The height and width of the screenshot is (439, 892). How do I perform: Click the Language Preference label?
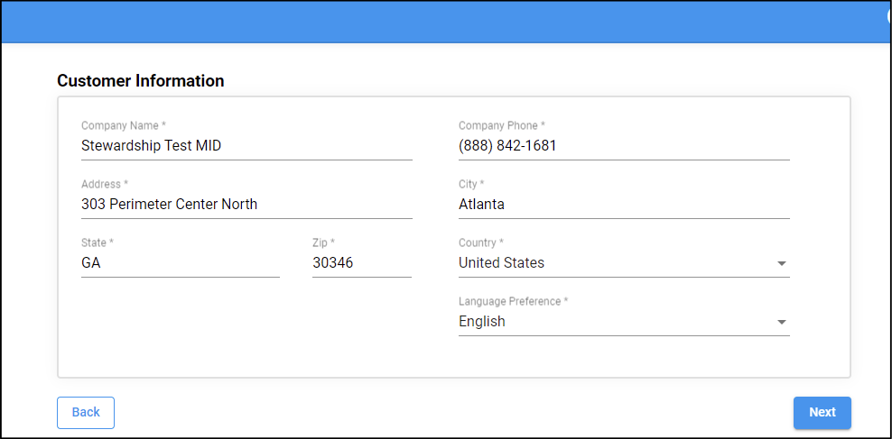click(x=513, y=302)
